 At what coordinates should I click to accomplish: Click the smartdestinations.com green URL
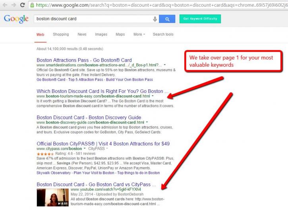99,65
